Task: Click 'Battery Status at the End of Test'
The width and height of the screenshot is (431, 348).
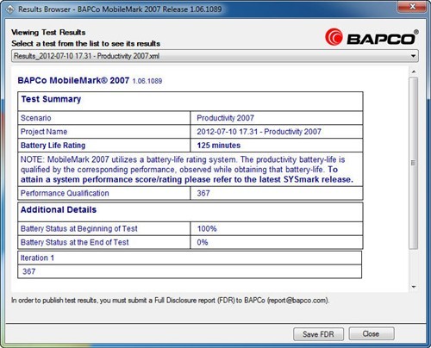Action: pos(75,242)
